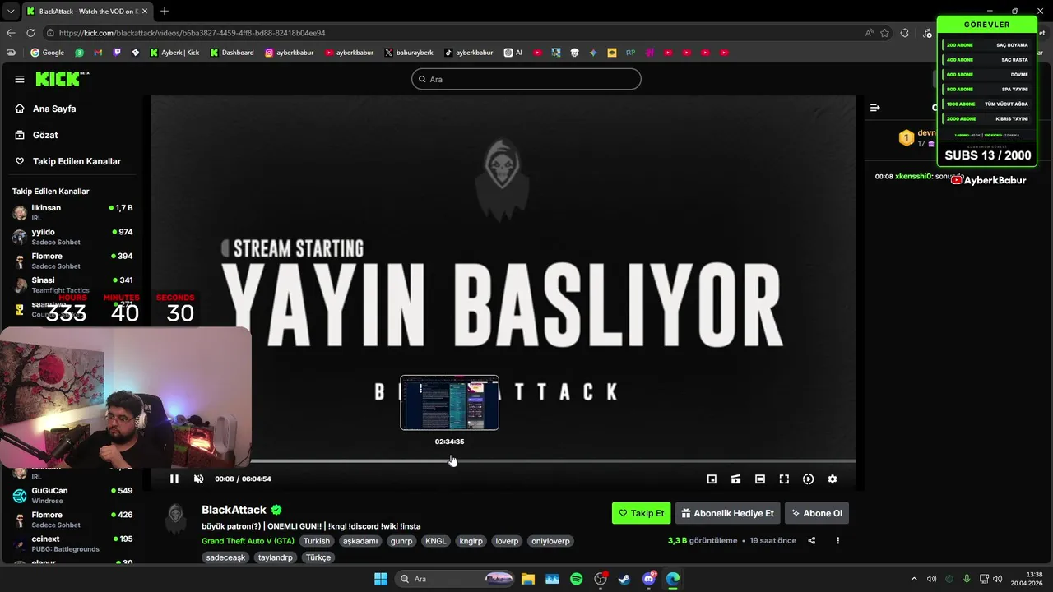The height and width of the screenshot is (592, 1053).
Task: Open a new browser tab
Action: 165,12
